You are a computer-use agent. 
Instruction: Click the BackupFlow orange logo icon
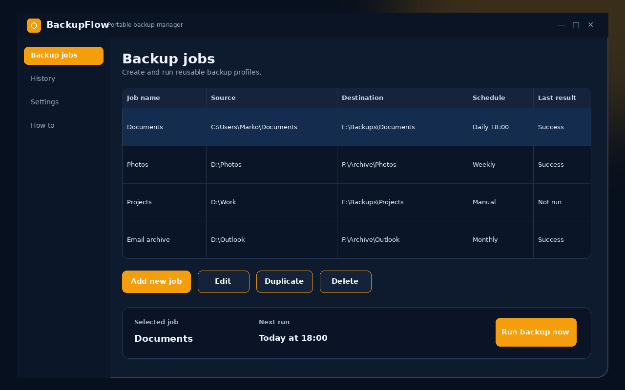(x=34, y=25)
